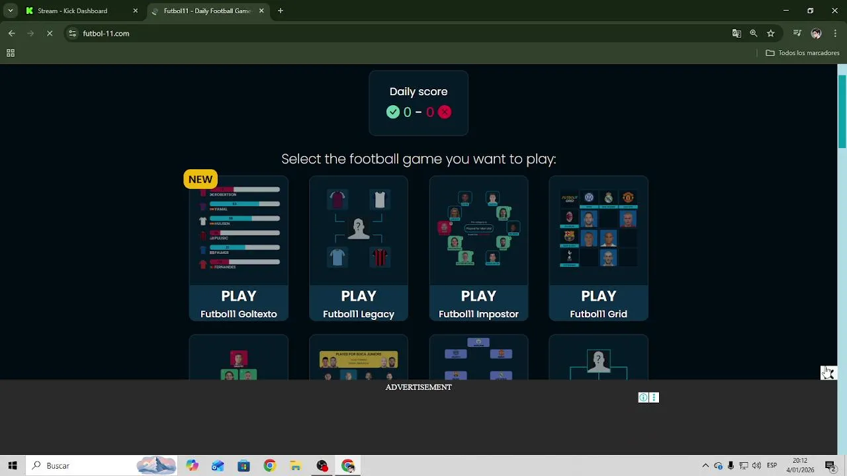Open the Goltexto preview with player bars
This screenshot has width=847, height=476.
tap(239, 228)
